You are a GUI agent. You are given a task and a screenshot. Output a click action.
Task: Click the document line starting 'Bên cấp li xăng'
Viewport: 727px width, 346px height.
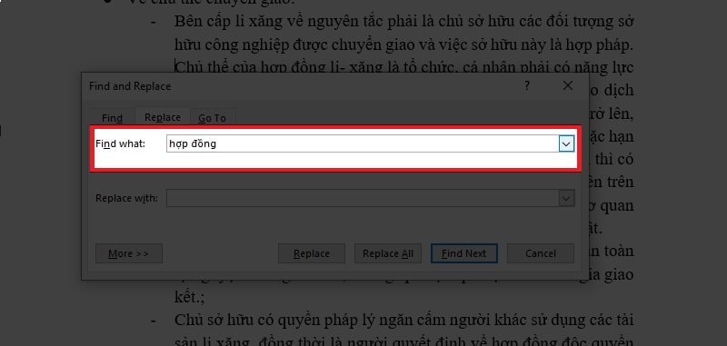403,21
